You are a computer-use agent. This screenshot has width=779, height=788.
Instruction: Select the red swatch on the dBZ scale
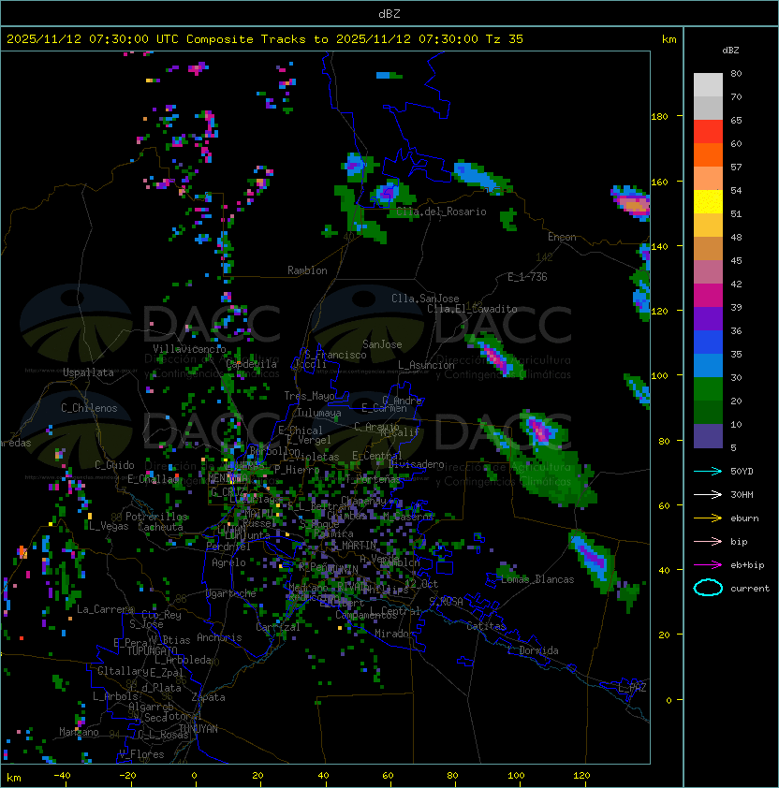[708, 132]
